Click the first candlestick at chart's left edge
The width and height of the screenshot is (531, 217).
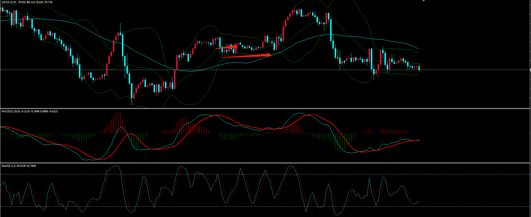click(3, 10)
